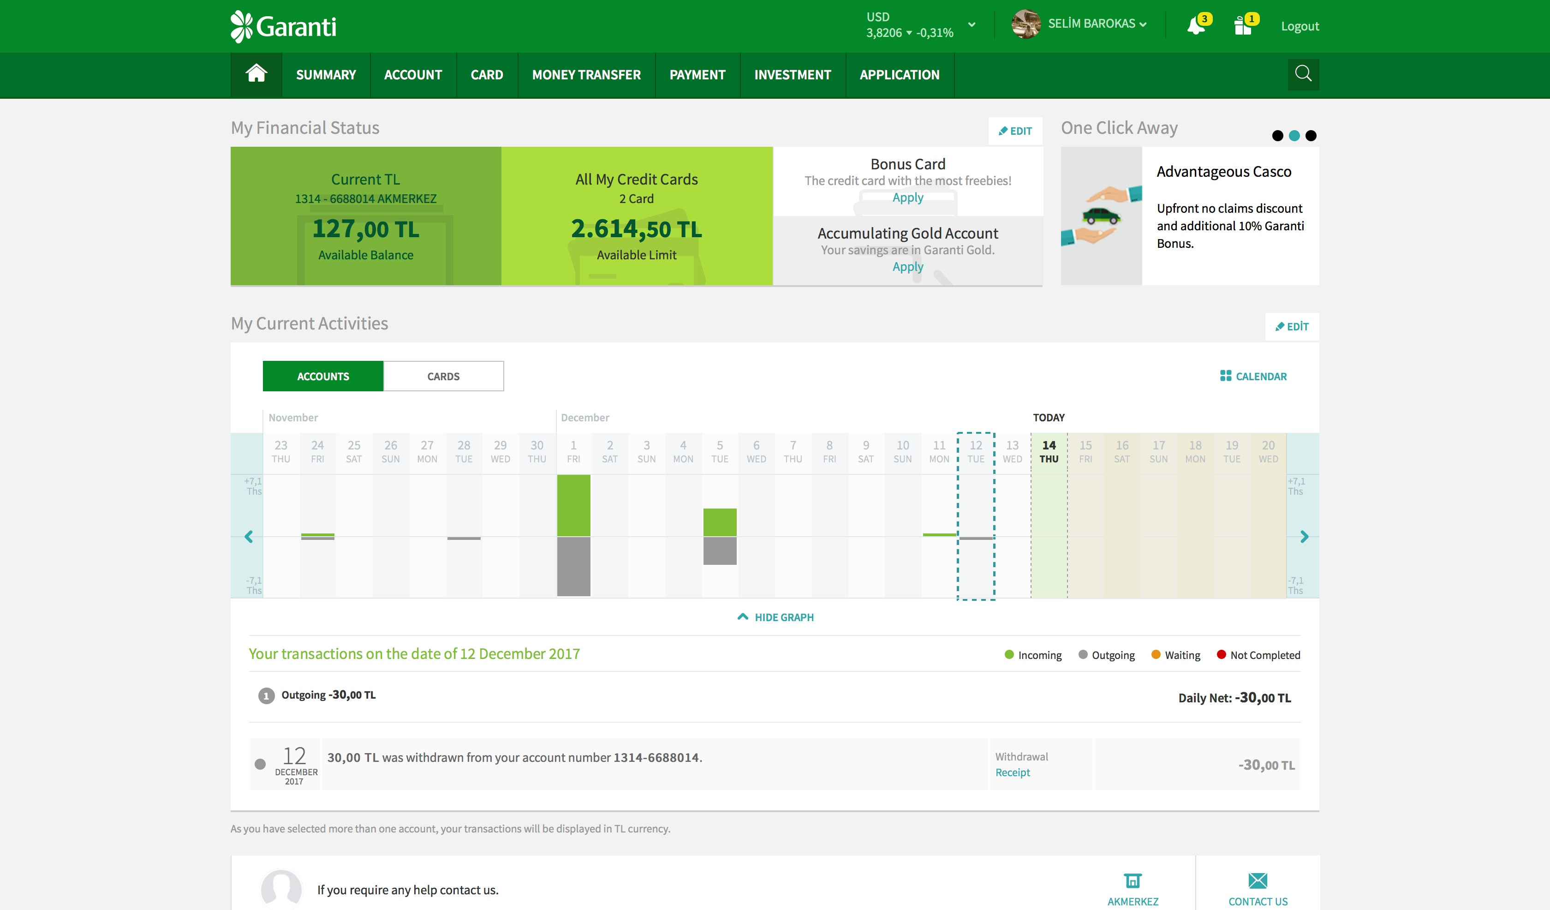Collapse graph via HIDE GRAPH
This screenshot has height=910, width=1550.
[x=775, y=617]
